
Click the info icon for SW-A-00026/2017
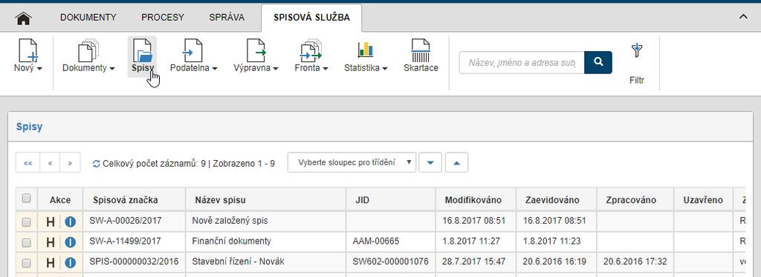[x=71, y=222]
